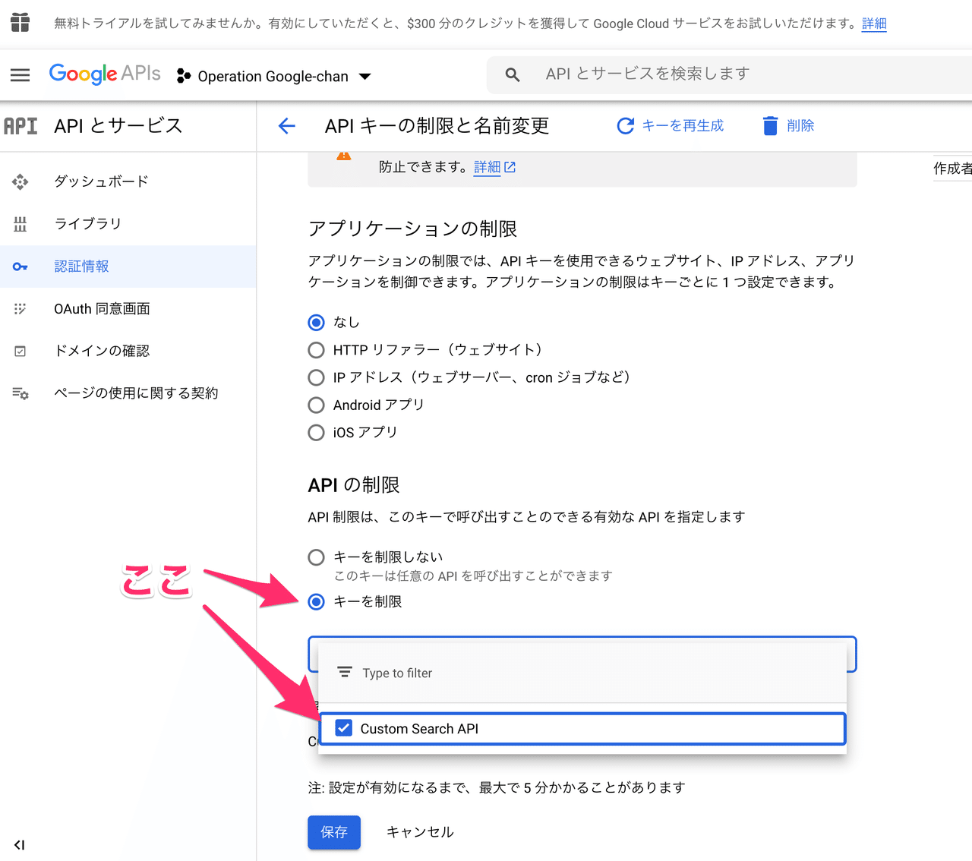Click the regenerate key circular arrow icon
Screen dimensions: 972x861
point(625,126)
